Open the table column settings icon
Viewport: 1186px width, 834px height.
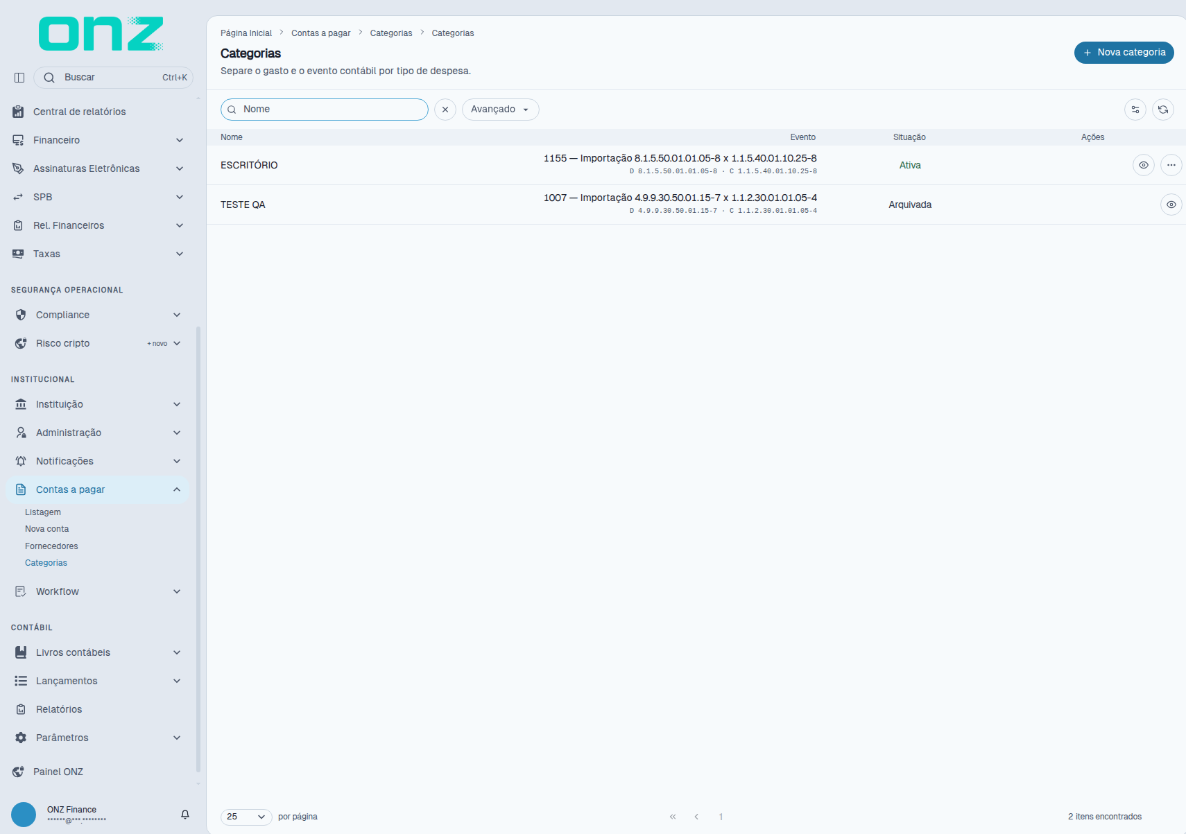[1135, 110]
